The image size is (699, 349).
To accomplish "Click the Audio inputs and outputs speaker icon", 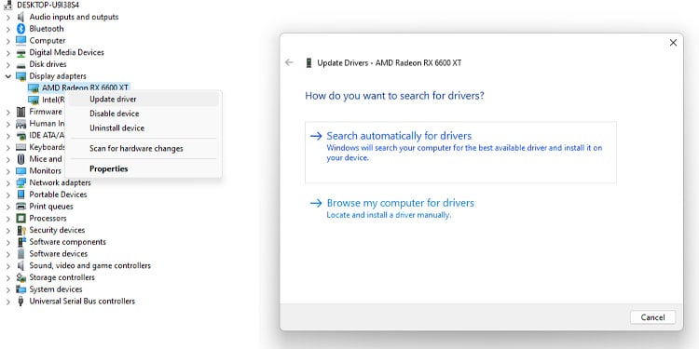I will [21, 17].
